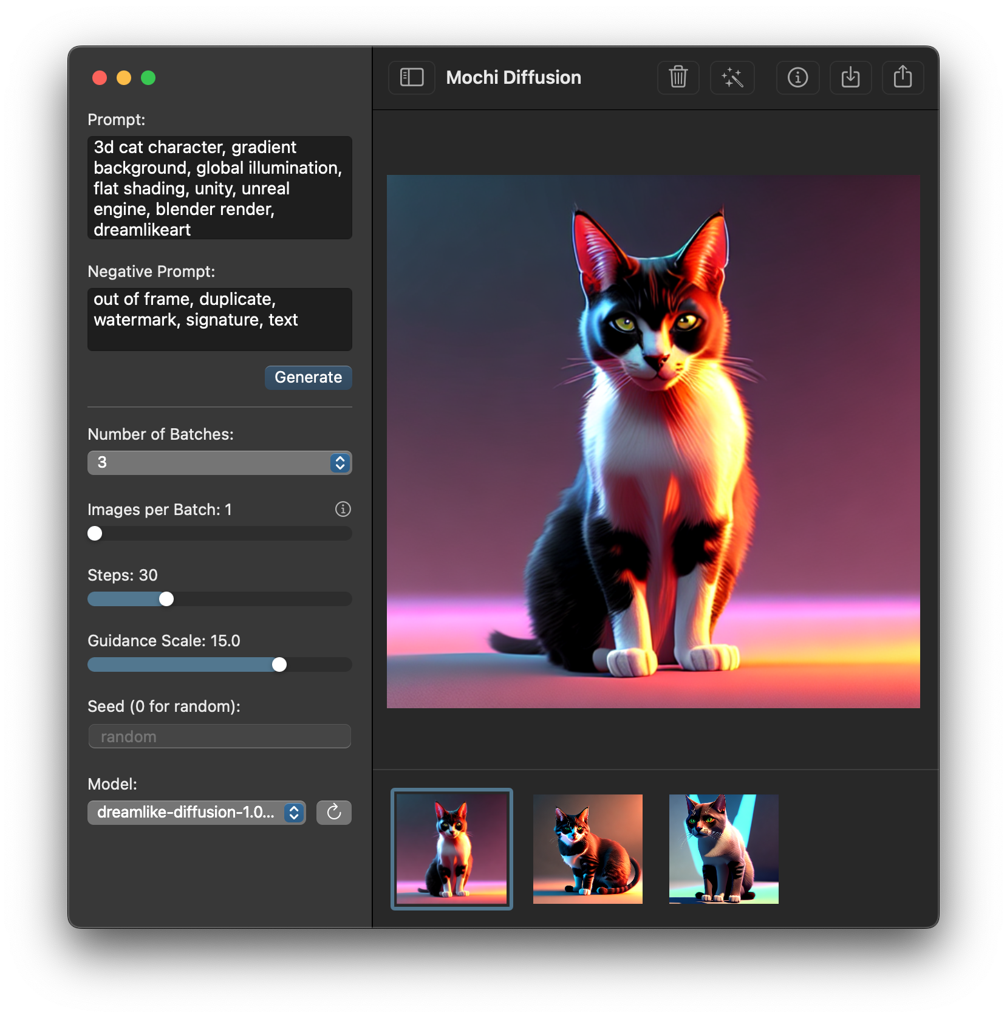Delete the selected image with trash icon
The width and height of the screenshot is (1007, 1018).
[x=678, y=78]
